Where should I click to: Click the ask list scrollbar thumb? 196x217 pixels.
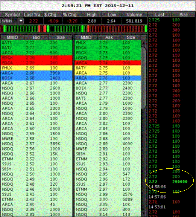[x=144, y=78]
